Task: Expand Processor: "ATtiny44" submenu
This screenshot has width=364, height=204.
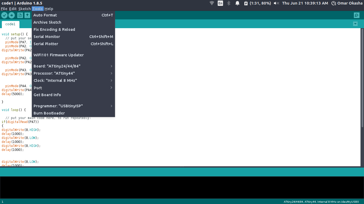Action: [x=73, y=73]
